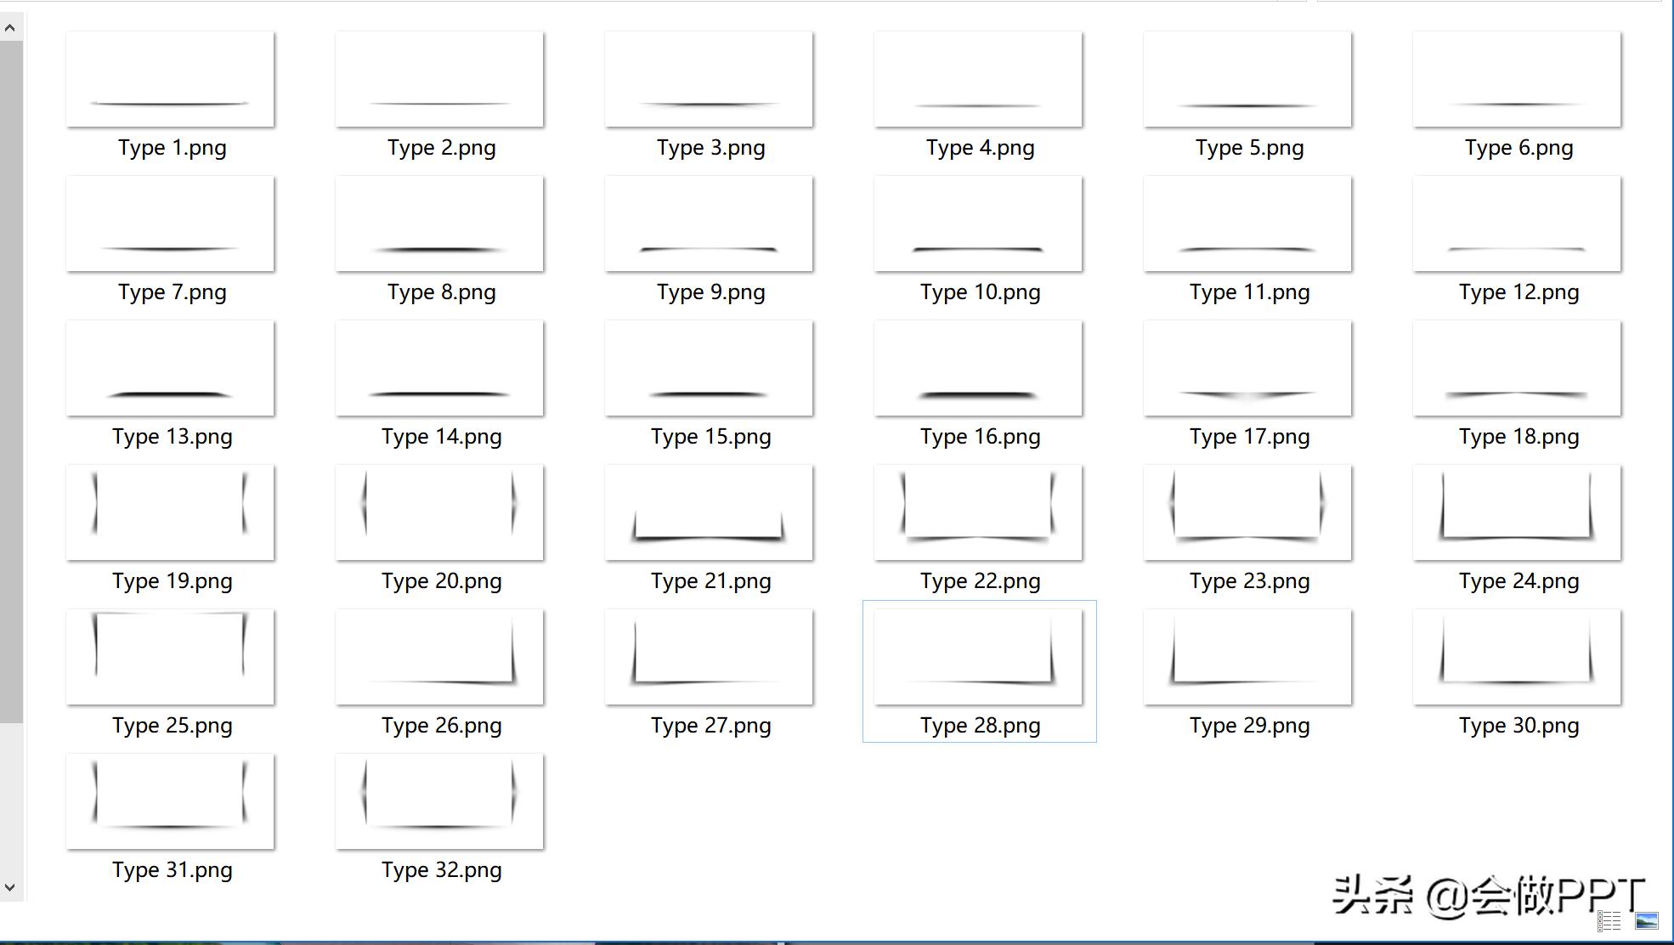Click the scrollbar up arrow
1674x945 pixels.
click(x=10, y=28)
